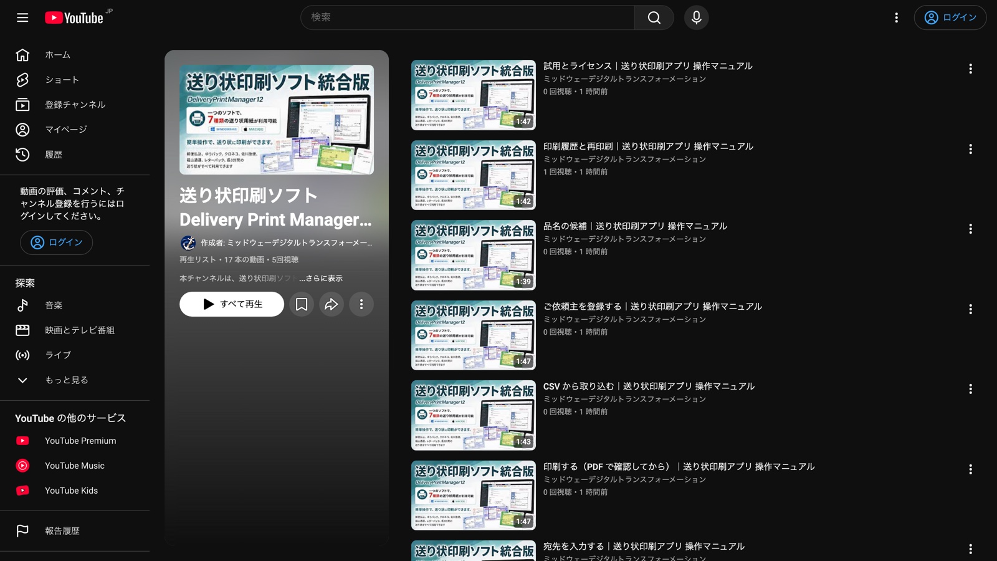
Task: Open 報告履歴 in sidebar
Action: (75, 531)
